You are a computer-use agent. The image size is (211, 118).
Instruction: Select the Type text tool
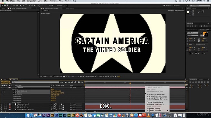(26, 5)
